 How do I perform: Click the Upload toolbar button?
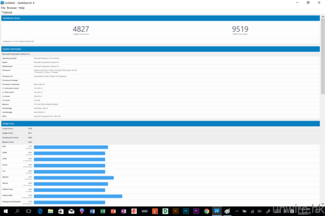point(7,12)
